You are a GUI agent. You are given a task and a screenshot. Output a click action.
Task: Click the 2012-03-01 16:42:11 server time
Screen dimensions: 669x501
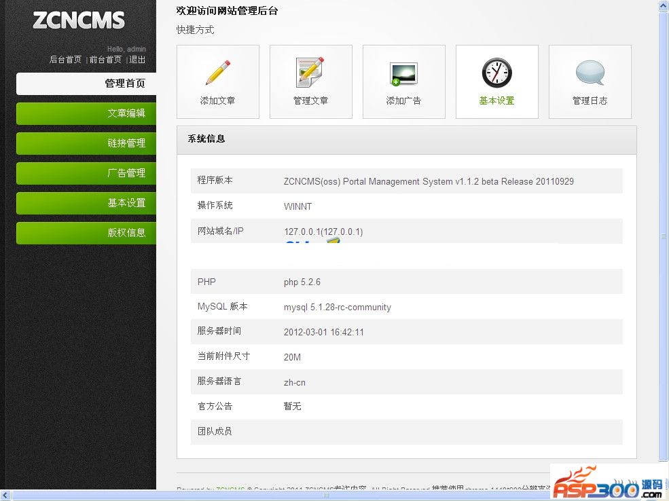(324, 332)
